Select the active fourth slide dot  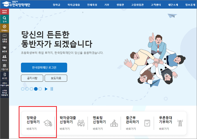[x=36, y=89]
